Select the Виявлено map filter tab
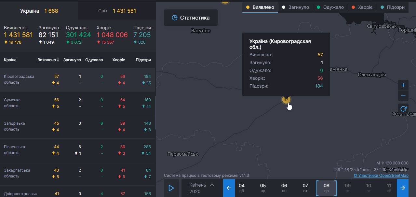 point(260,7)
